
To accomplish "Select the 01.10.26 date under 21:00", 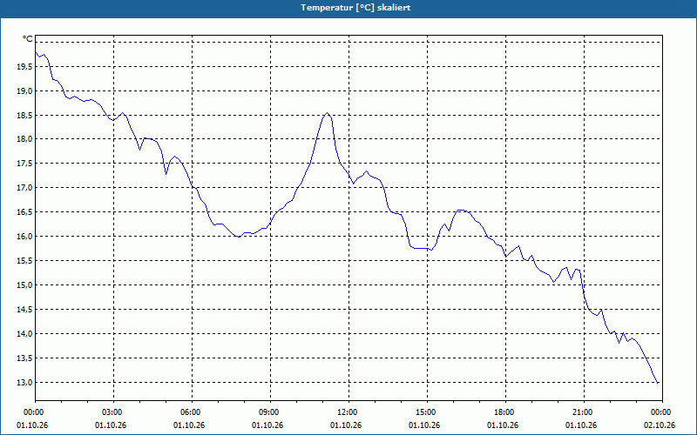I will (x=581, y=425).
